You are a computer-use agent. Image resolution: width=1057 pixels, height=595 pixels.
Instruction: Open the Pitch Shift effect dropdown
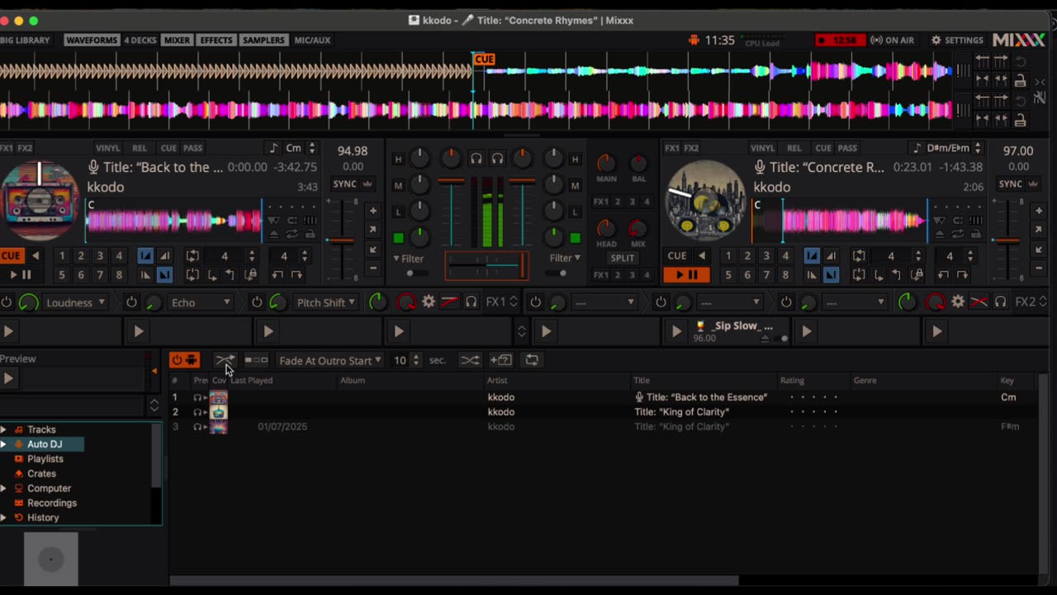tap(325, 302)
